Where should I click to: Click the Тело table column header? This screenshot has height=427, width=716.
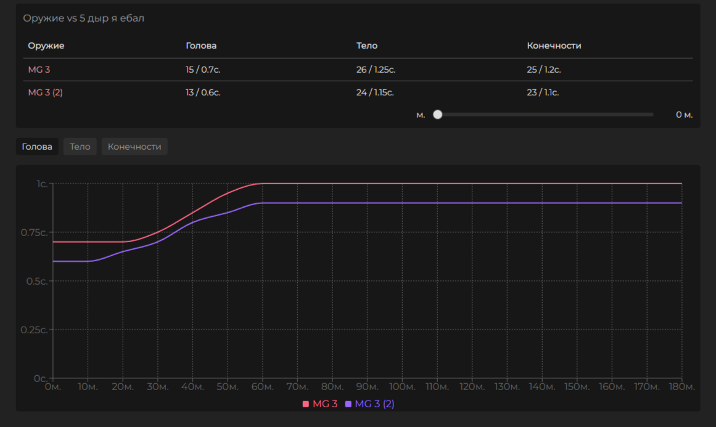[x=367, y=46]
